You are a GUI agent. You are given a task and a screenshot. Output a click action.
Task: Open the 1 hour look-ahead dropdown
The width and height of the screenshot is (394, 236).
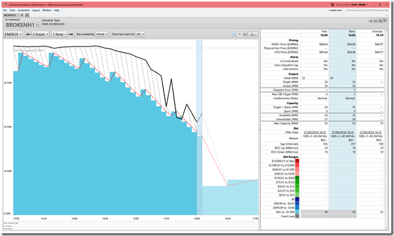[60, 34]
